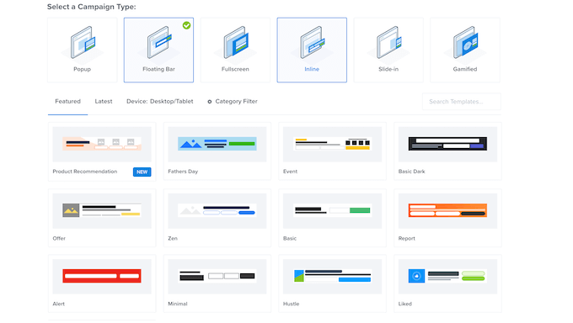Click the Alert template name
The image size is (573, 323).
[58, 304]
